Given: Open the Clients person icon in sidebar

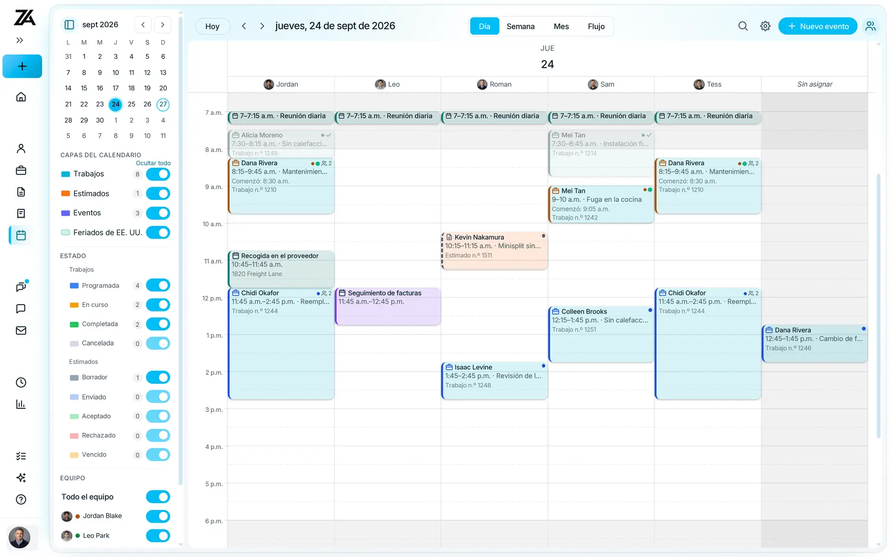Looking at the screenshot, I should tap(21, 149).
